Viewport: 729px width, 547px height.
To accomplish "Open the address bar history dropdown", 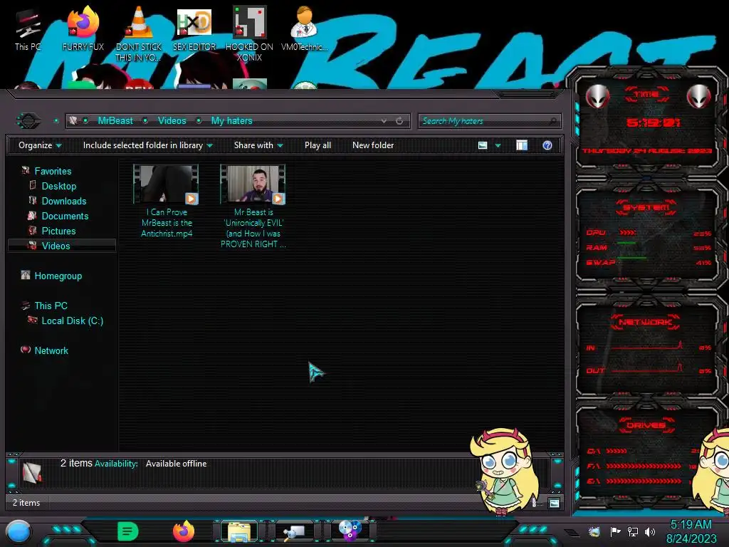I will click(x=384, y=121).
